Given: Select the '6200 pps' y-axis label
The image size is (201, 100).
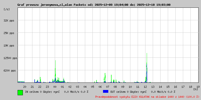Looking at the screenshot, I should (x=10, y=70).
